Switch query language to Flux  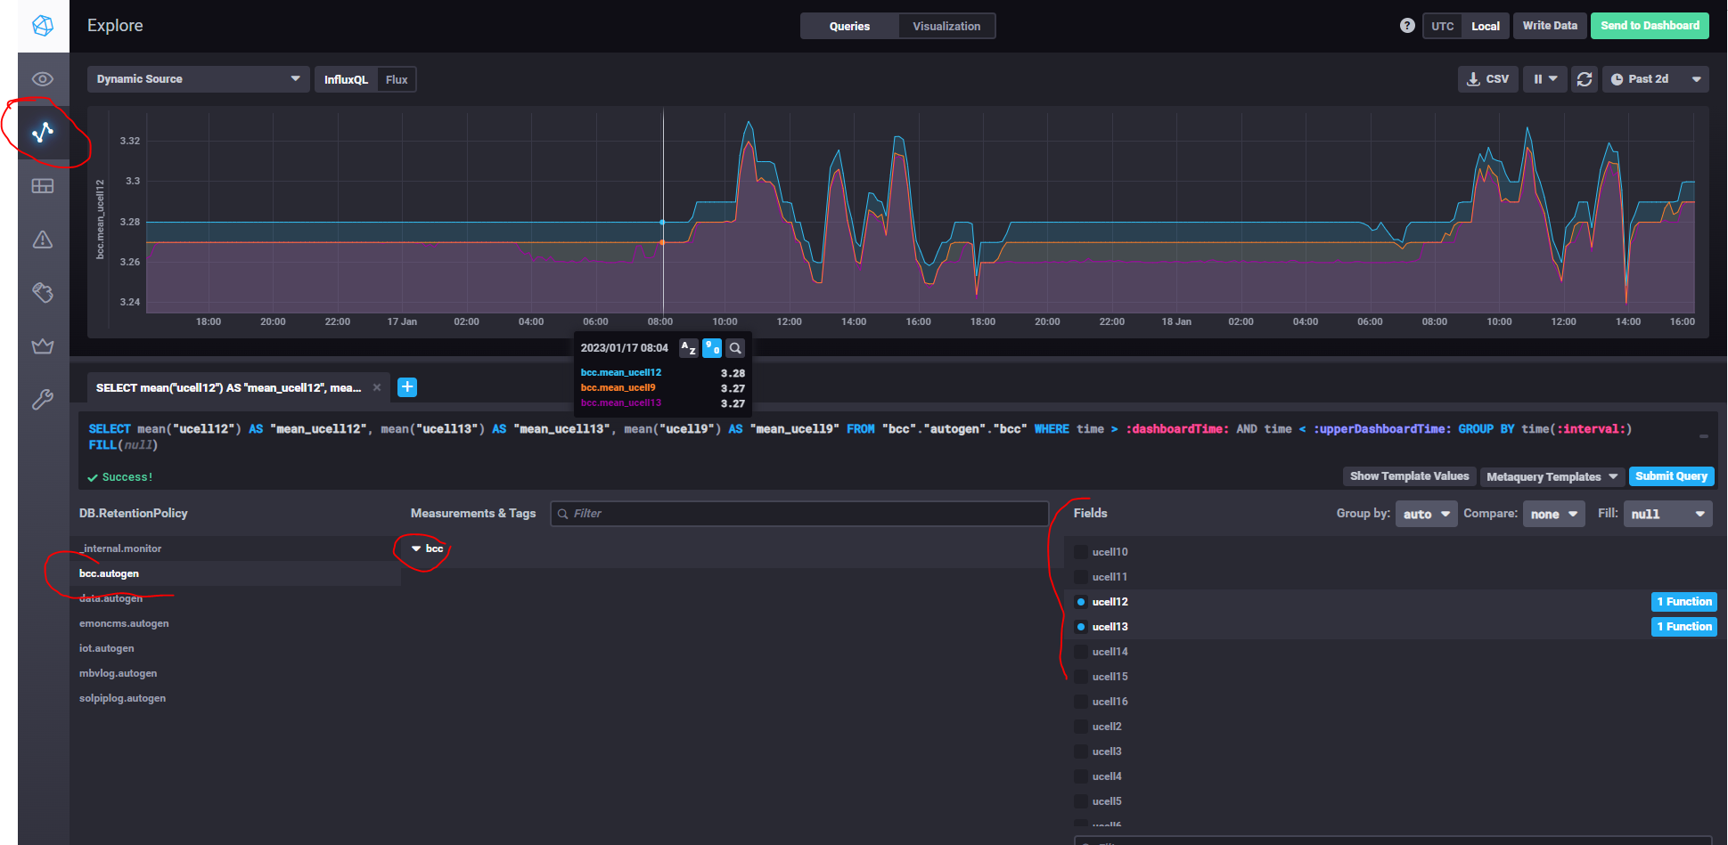click(x=397, y=79)
